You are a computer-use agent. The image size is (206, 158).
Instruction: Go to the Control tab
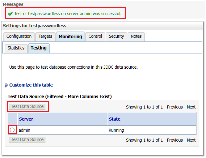[95, 36]
